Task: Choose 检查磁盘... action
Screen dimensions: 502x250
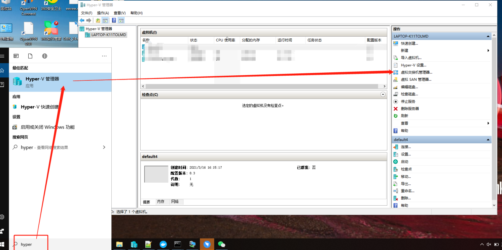Action: (x=409, y=94)
